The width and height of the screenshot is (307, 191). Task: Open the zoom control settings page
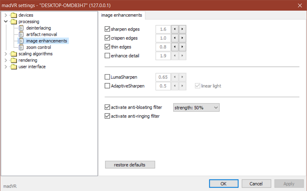pyautogui.click(x=39, y=47)
